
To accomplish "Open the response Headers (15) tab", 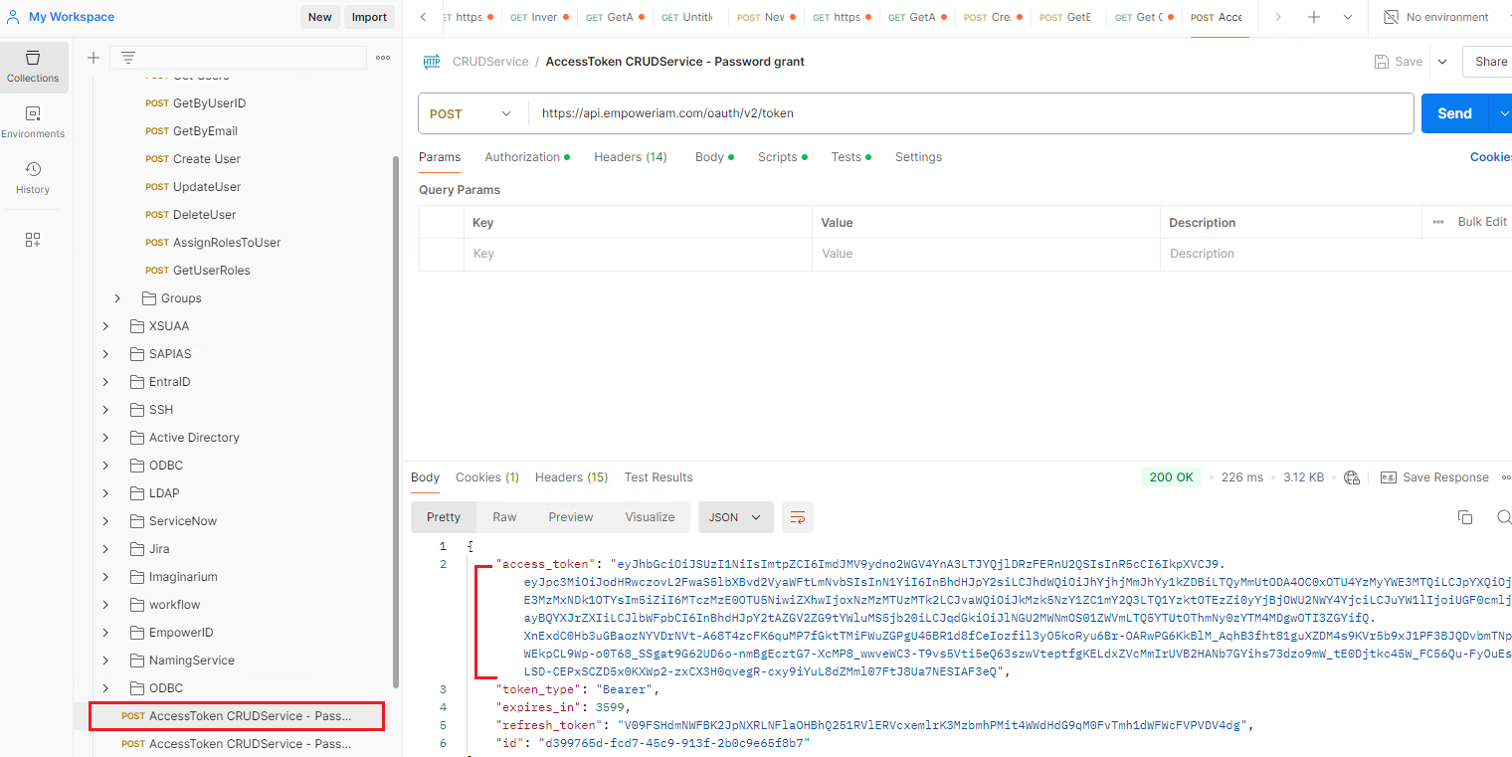I will point(571,477).
